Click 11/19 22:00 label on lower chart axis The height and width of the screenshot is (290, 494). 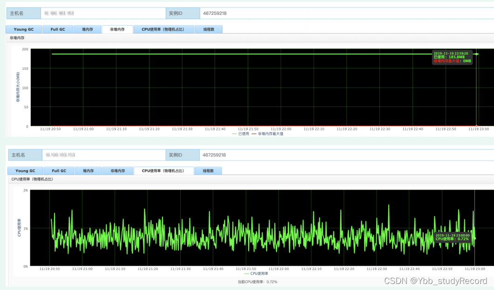pyautogui.click(x=278, y=269)
